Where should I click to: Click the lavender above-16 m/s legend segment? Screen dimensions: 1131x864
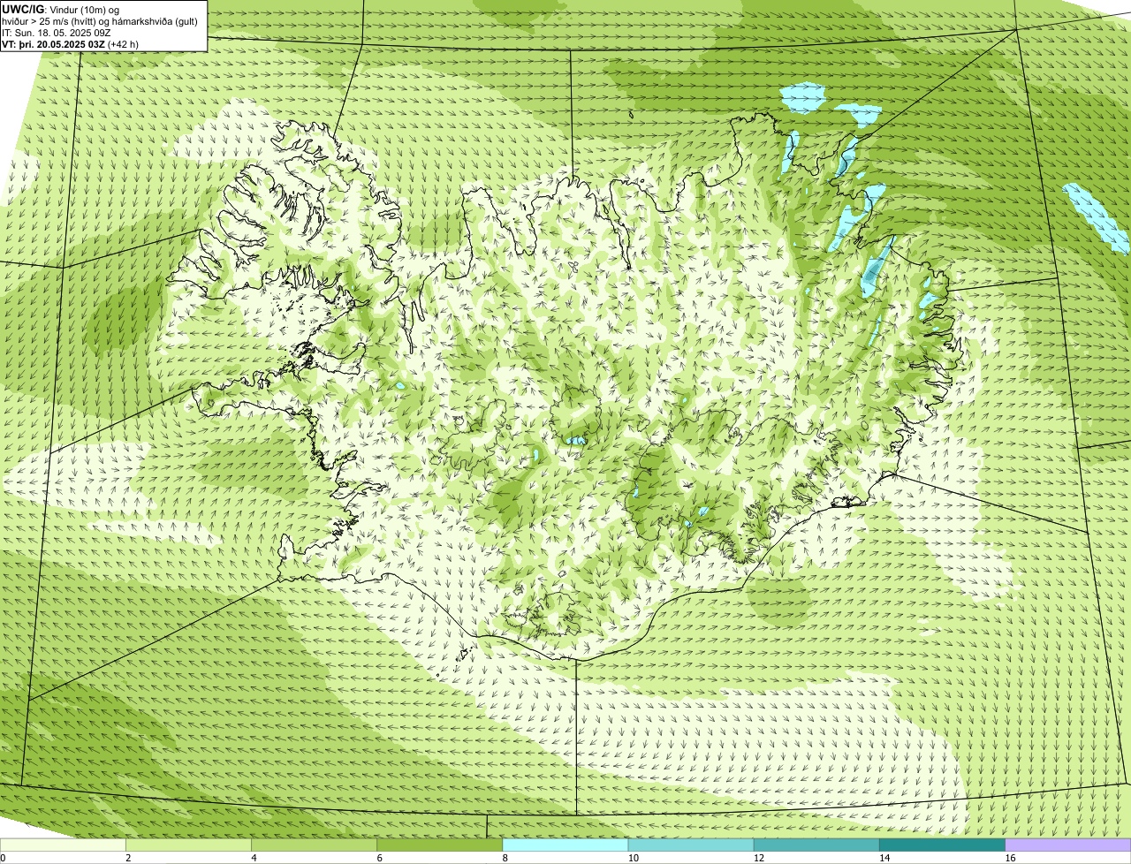pyautogui.click(x=1068, y=845)
